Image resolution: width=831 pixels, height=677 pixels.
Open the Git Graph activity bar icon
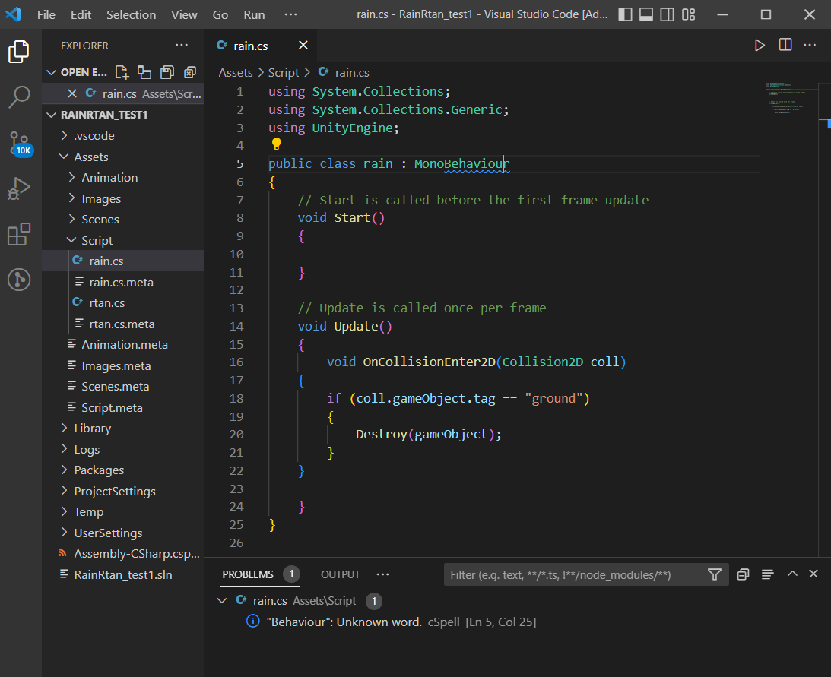pyautogui.click(x=19, y=280)
